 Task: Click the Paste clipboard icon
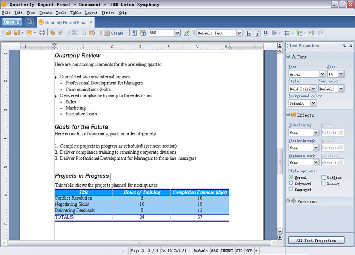92,33
